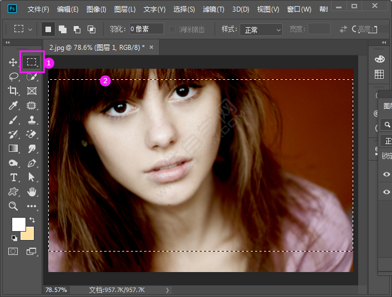Select the Clone Stamp tool
Screen dimensions: 392x297
[x=32, y=120]
